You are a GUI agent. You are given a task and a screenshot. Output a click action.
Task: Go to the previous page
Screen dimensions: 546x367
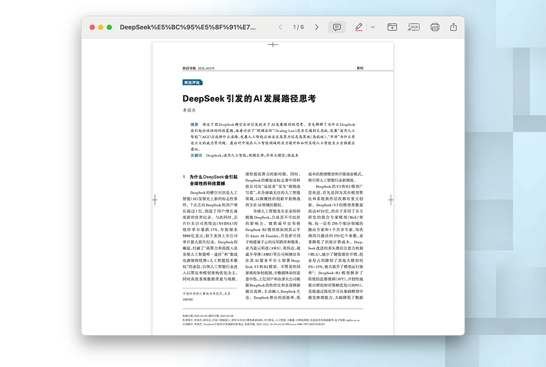280,27
